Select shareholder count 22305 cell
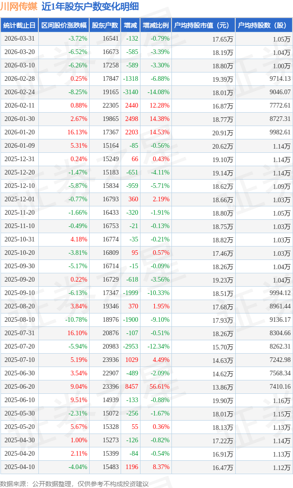This screenshot has width=293, height=488. 110,106
